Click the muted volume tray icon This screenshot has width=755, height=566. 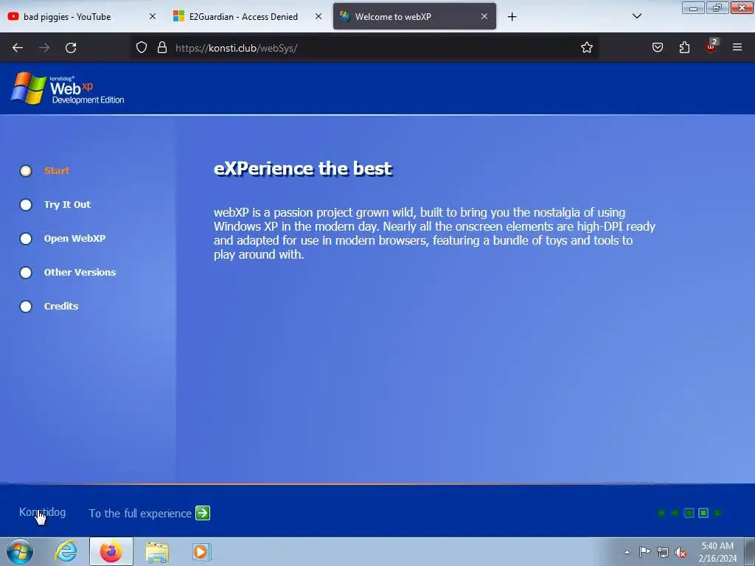[681, 553]
